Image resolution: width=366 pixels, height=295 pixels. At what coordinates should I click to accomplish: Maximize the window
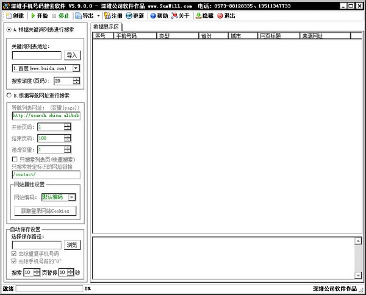tap(351, 6)
